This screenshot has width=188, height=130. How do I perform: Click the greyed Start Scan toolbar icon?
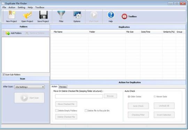pyautogui.click(x=94, y=15)
